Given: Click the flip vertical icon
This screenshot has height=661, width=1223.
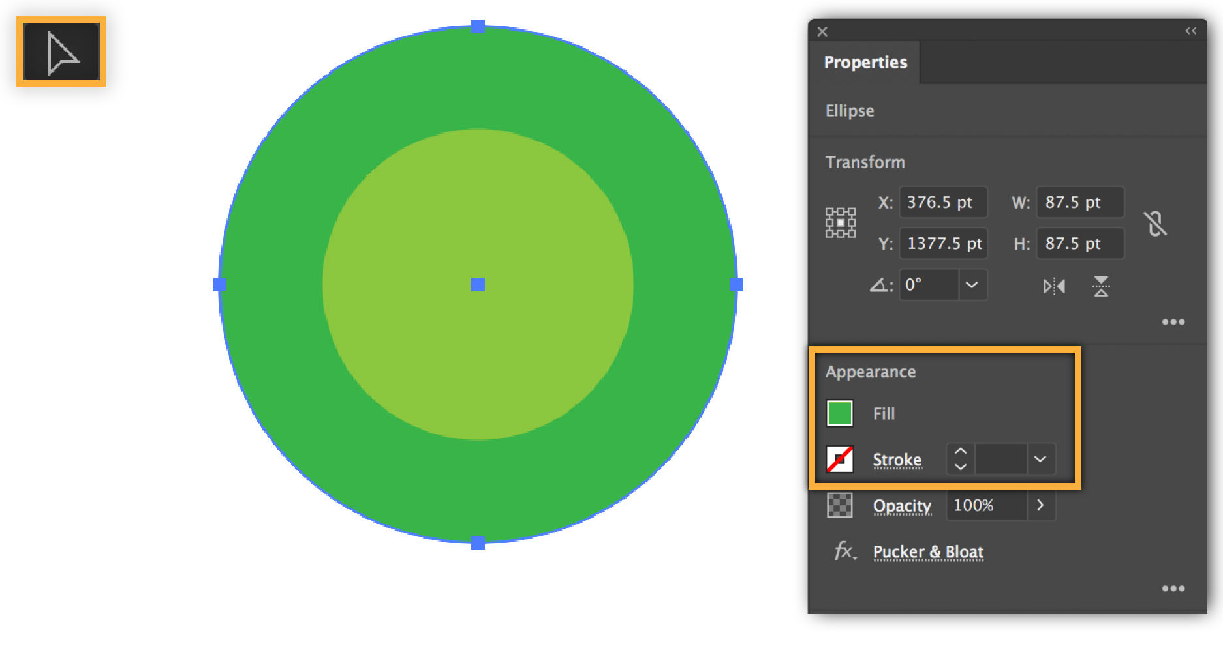Looking at the screenshot, I should tap(1101, 286).
